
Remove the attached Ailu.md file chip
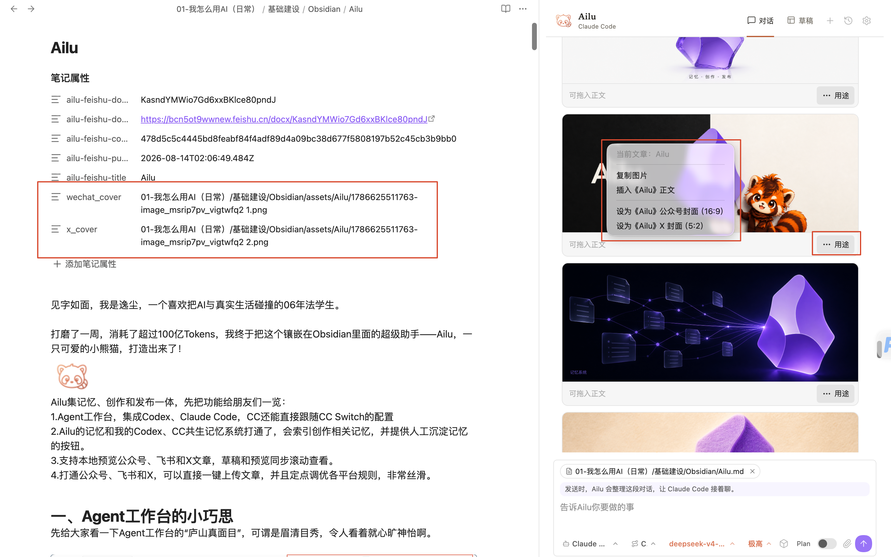752,472
